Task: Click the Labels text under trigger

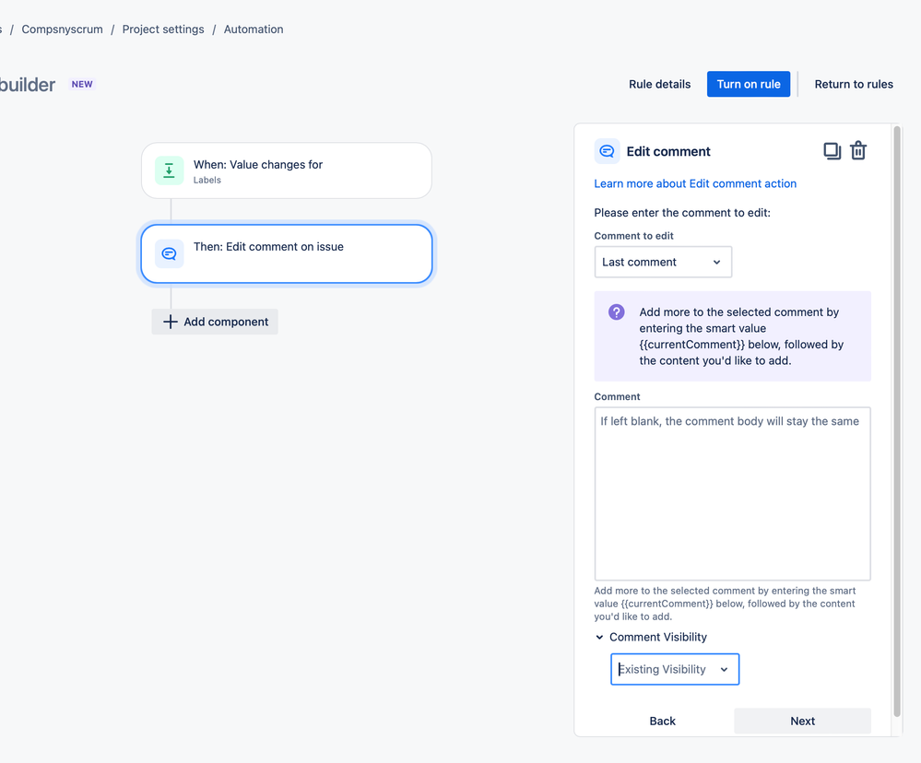Action: 207,181
